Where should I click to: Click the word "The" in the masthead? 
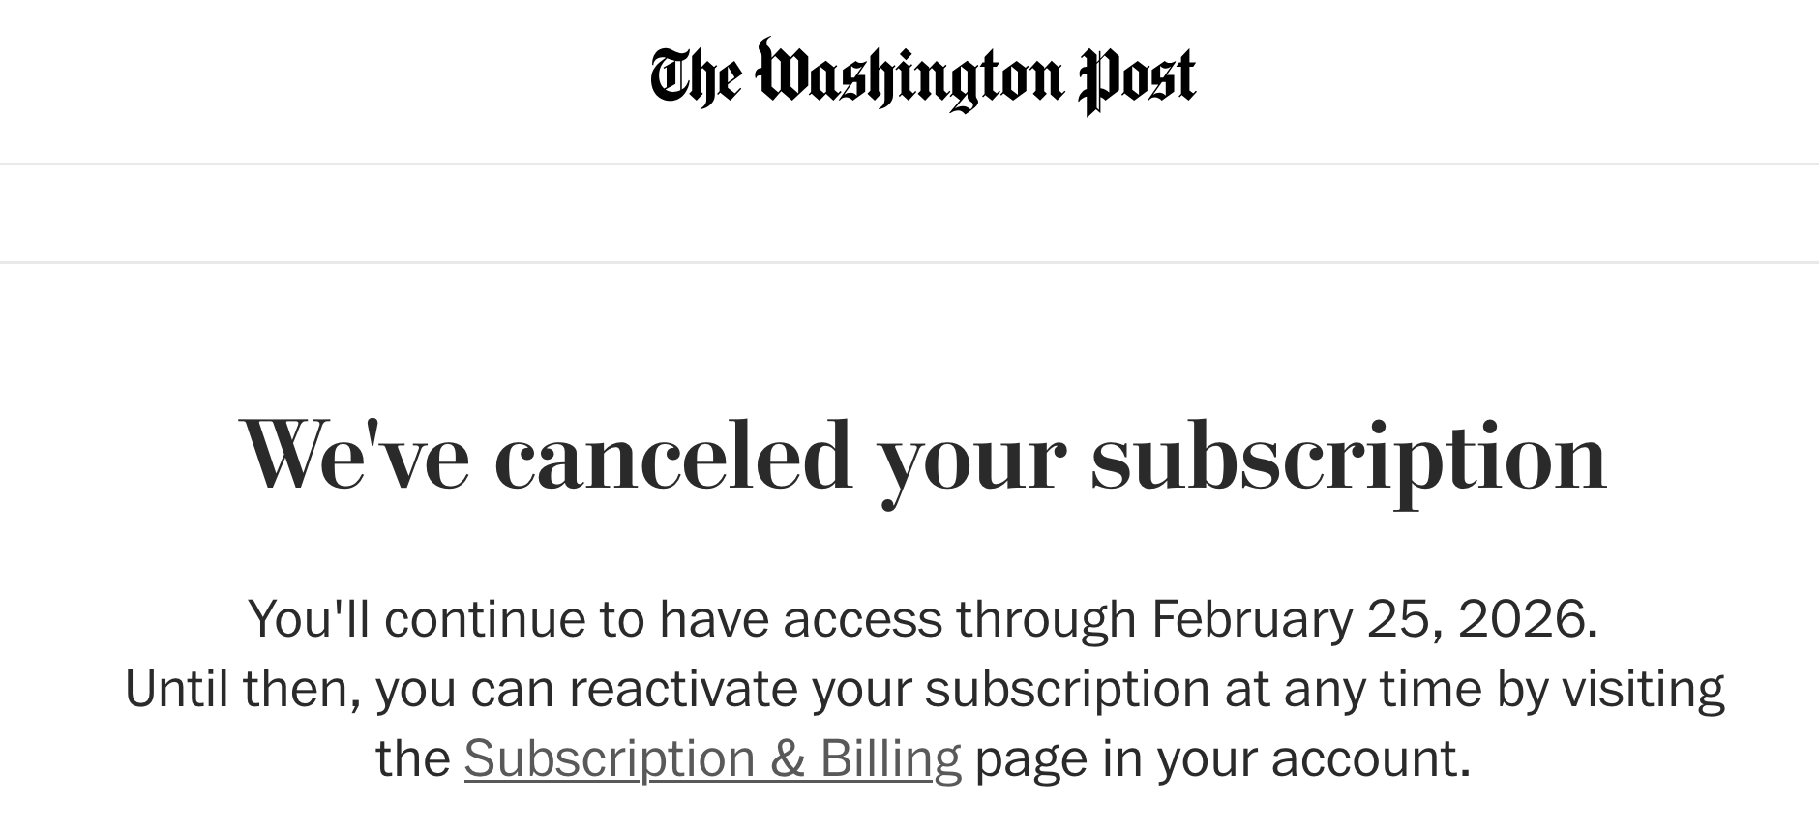pos(696,77)
